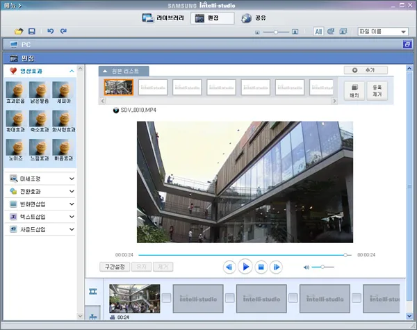Tick checkbox between second and third timeline slots

click(229, 297)
